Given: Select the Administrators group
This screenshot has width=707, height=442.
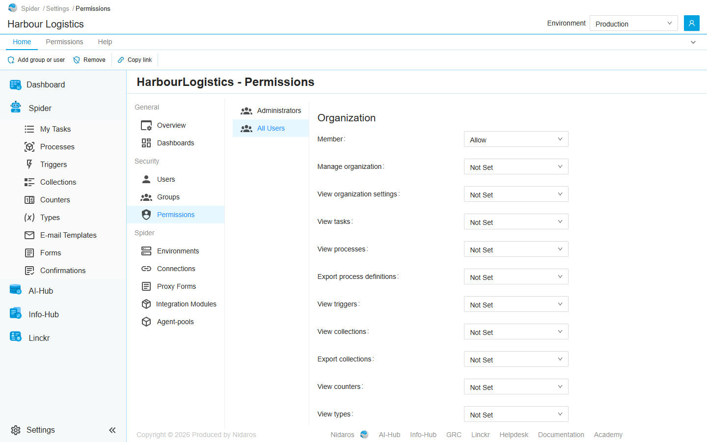Looking at the screenshot, I should [x=271, y=110].
